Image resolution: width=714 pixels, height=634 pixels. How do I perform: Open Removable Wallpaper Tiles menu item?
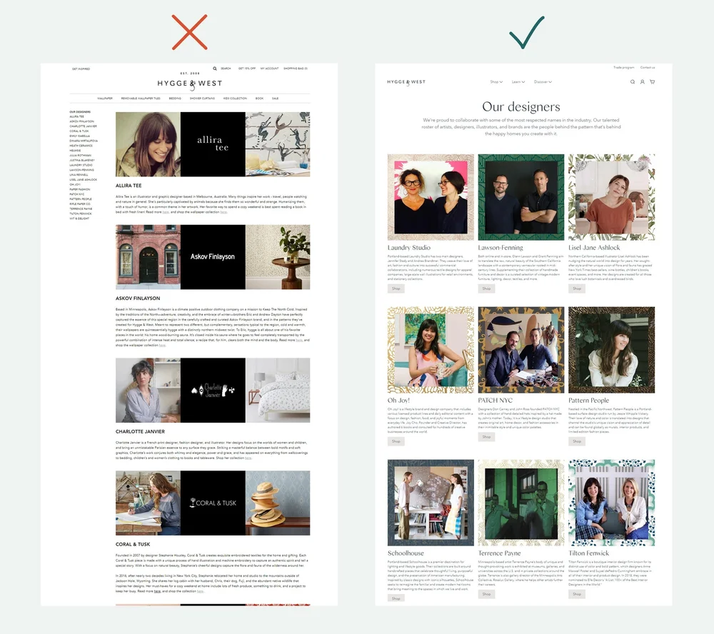[x=141, y=99]
